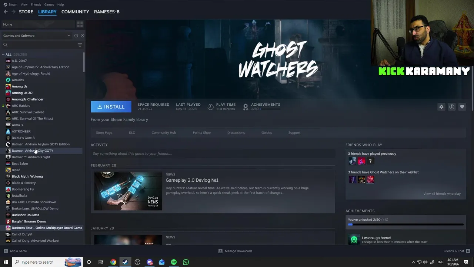Click the activity 'Say something' input field
This screenshot has width=474, height=267.
point(213,154)
